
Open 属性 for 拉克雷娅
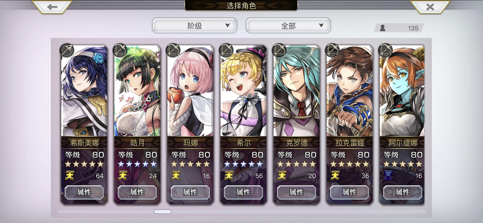[350, 192]
